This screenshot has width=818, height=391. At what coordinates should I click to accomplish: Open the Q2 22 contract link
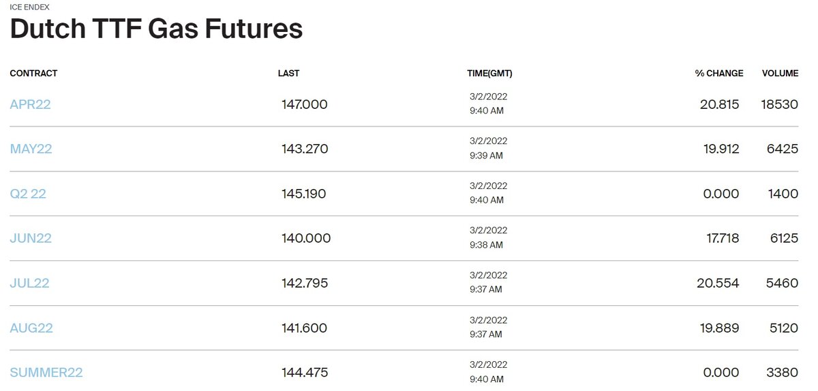[28, 194]
